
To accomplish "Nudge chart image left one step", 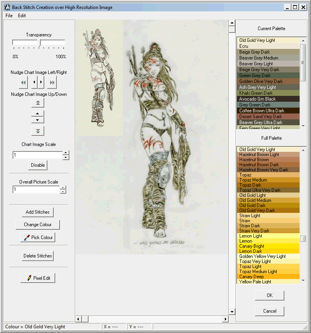I will 34,82.
